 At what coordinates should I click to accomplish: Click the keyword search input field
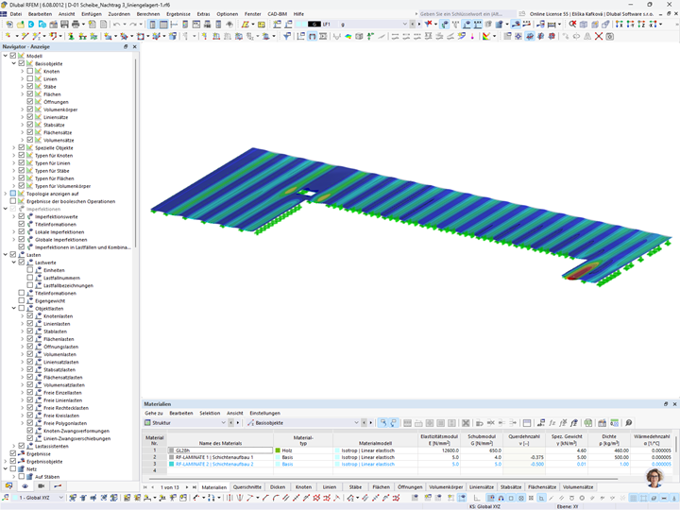467,14
